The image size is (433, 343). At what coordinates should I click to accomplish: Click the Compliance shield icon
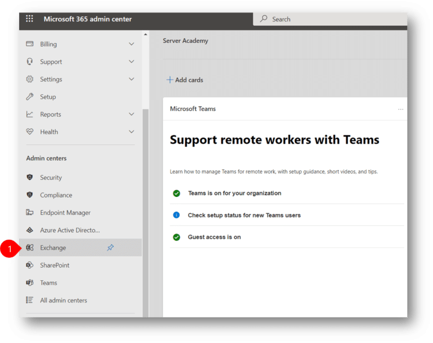click(x=30, y=195)
